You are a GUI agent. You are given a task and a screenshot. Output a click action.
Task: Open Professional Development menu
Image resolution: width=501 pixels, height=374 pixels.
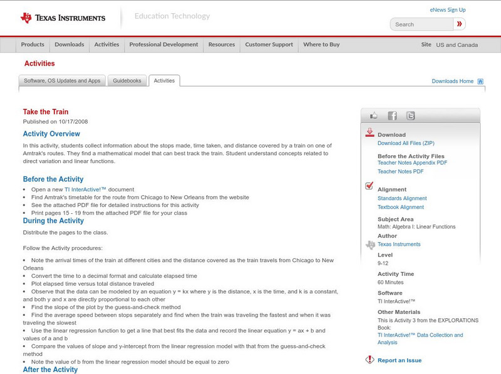pyautogui.click(x=163, y=44)
